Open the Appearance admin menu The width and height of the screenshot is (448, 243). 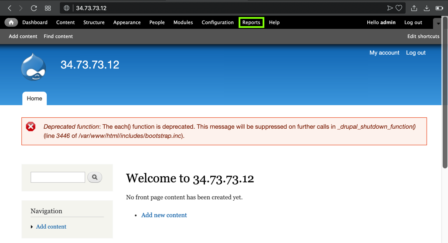[127, 22]
